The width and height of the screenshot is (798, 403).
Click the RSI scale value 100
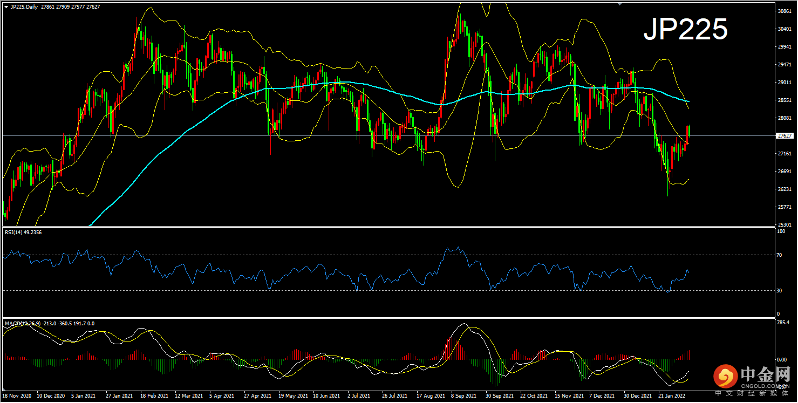pyautogui.click(x=780, y=231)
